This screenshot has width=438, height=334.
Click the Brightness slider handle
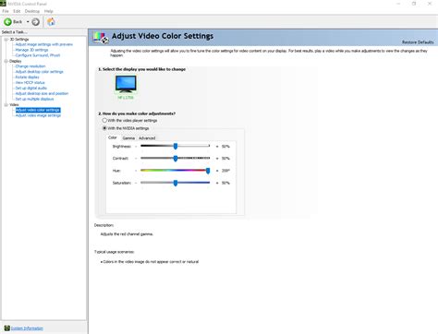pyautogui.click(x=176, y=147)
